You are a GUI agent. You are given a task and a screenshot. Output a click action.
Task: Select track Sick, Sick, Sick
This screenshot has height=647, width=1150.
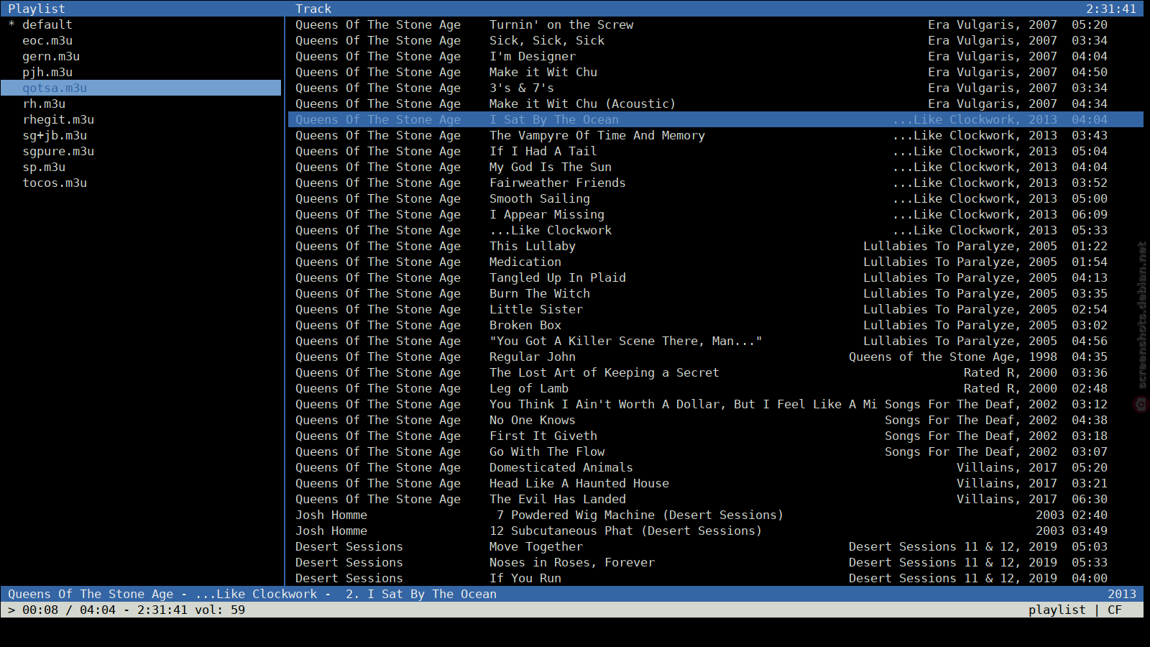(x=716, y=40)
